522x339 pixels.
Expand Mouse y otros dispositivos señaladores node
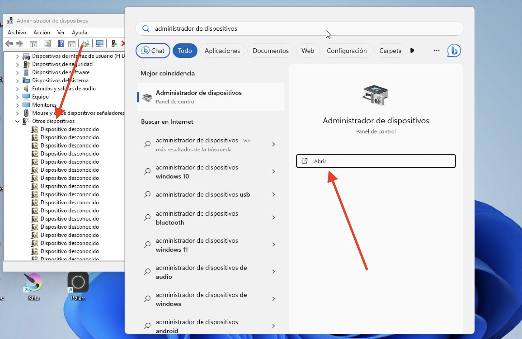[x=17, y=113]
